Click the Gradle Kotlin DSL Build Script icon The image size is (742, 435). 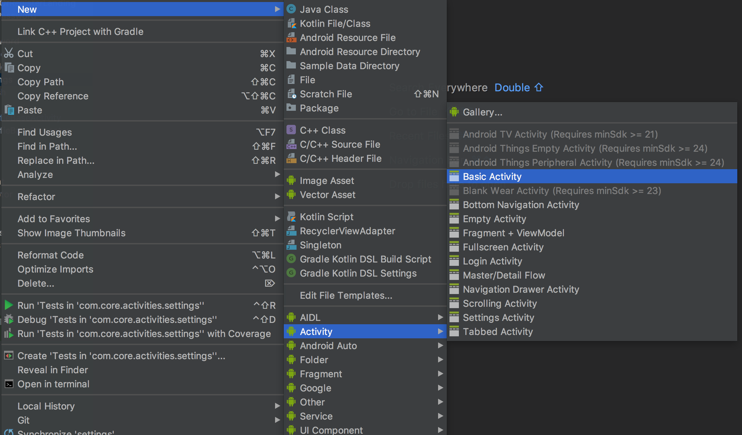[291, 259]
